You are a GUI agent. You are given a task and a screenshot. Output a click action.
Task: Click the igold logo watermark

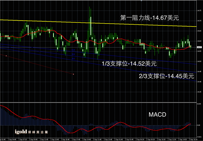pos(31,132)
